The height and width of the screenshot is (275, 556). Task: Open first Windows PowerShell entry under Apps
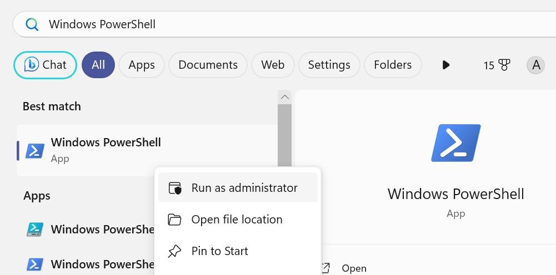point(89,230)
